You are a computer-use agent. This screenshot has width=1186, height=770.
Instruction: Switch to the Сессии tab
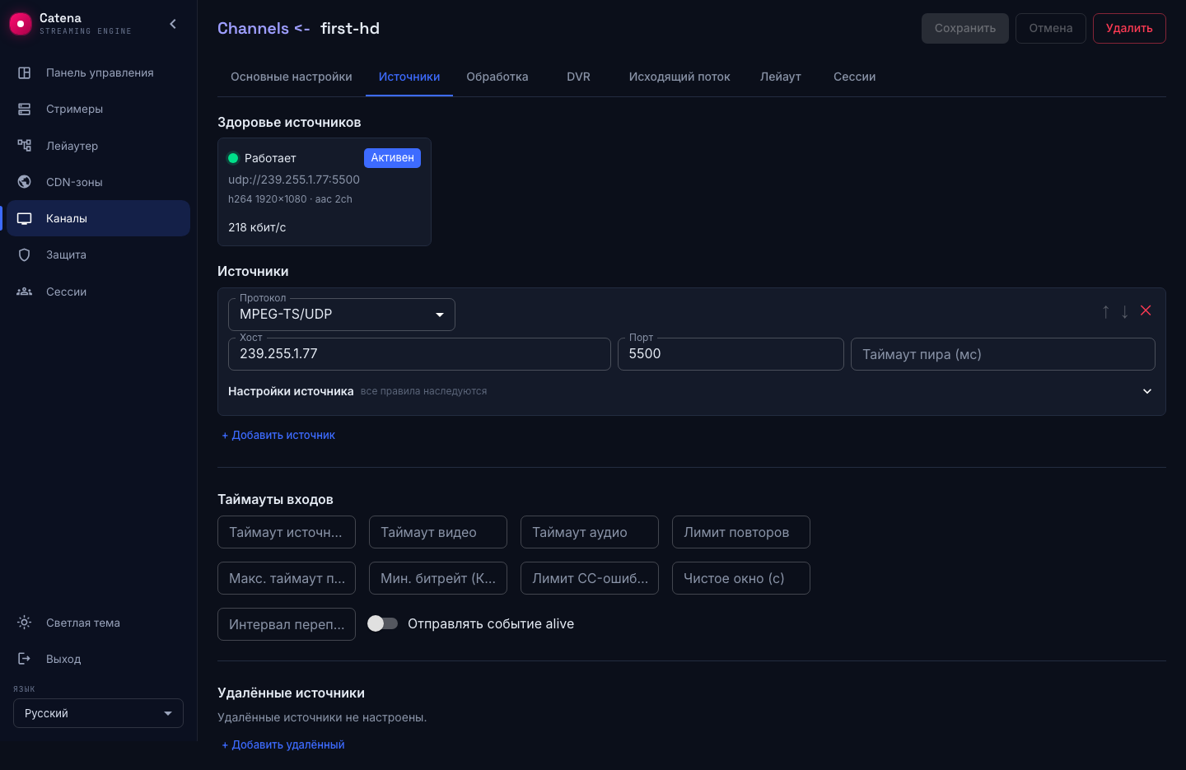(x=855, y=77)
